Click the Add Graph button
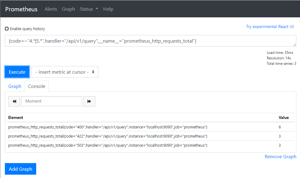300x178 pixels. [x=20, y=169]
